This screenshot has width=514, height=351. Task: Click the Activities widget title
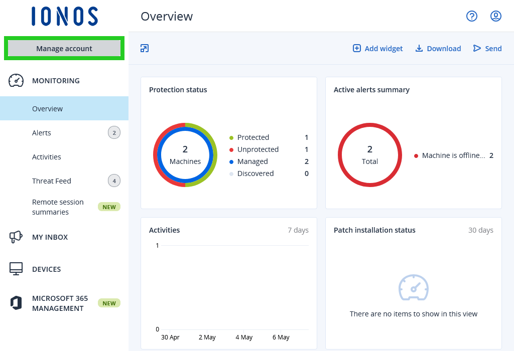point(164,230)
